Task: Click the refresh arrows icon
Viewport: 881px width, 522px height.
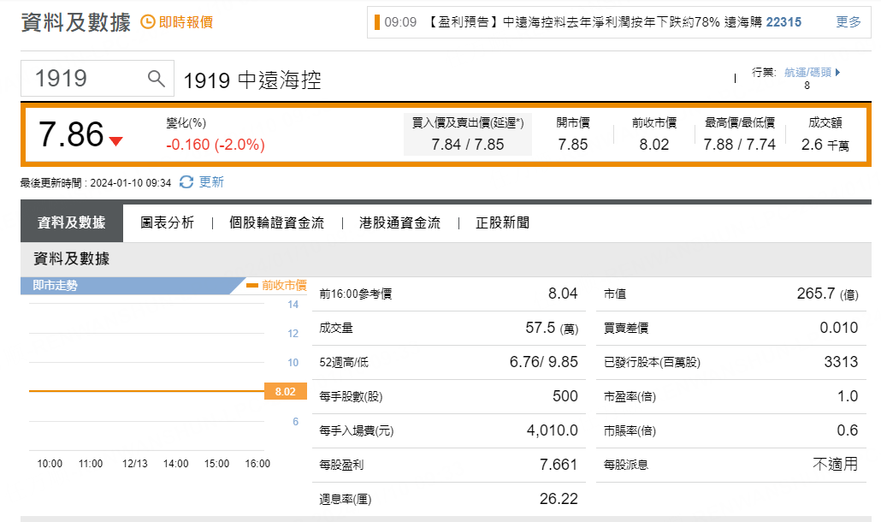Action: pyautogui.click(x=186, y=182)
